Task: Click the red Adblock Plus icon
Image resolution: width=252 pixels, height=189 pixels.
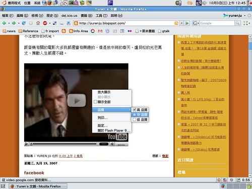Action: click(45, 23)
